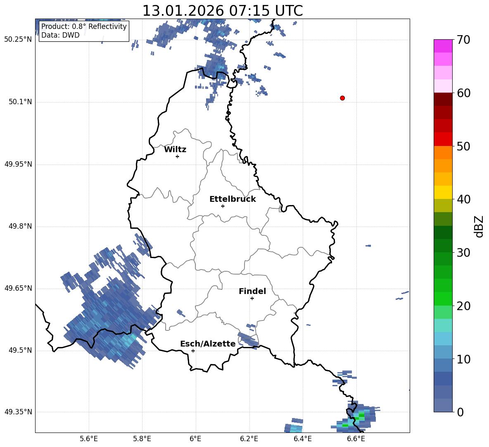The image size is (489, 447).
Task: Select the Findel city label
Action: pyautogui.click(x=252, y=291)
